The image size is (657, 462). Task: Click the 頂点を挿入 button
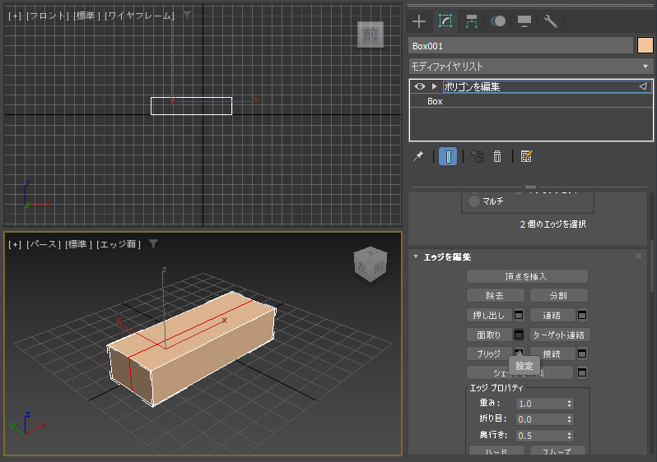click(527, 276)
